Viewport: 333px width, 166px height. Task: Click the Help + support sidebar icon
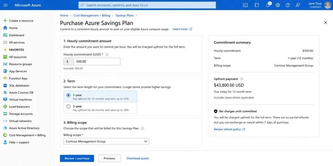click(5, 142)
